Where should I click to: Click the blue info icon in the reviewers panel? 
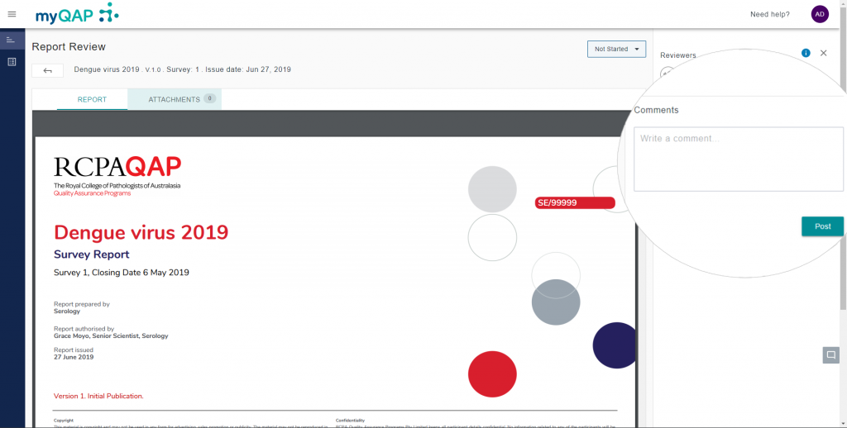click(806, 53)
